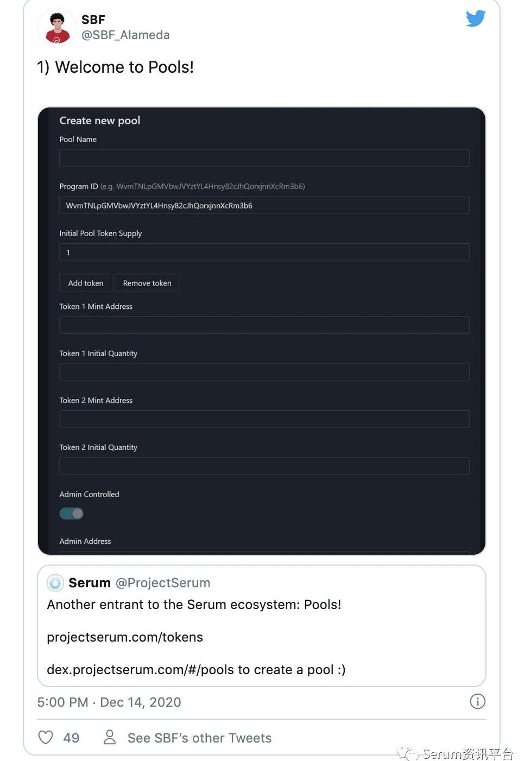This screenshot has height=761, width=531.
Task: Click the Initial Pool Token Supply field
Action: tap(264, 252)
